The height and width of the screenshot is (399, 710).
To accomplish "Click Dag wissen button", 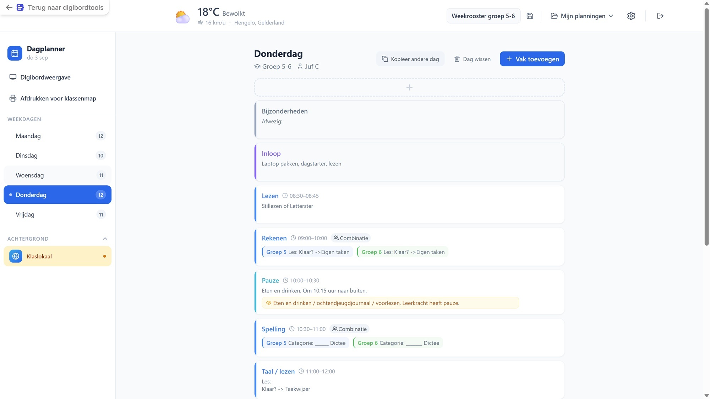I will pos(472,59).
